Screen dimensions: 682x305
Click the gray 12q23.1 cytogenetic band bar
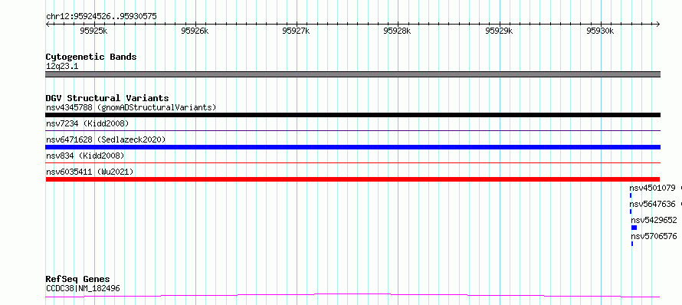coord(352,74)
